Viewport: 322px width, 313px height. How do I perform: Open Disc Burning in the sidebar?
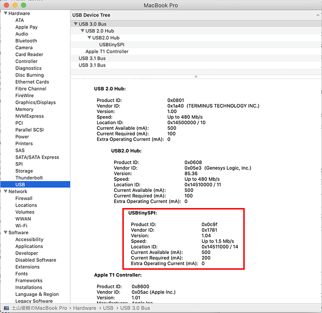pyautogui.click(x=29, y=75)
